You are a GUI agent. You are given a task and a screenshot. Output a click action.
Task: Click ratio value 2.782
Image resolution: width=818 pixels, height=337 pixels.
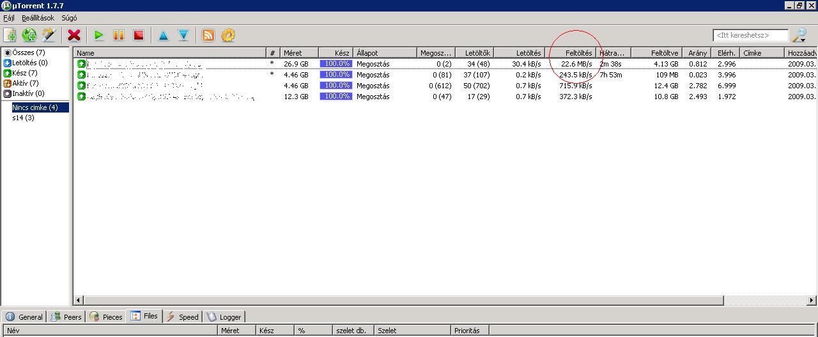tap(698, 86)
